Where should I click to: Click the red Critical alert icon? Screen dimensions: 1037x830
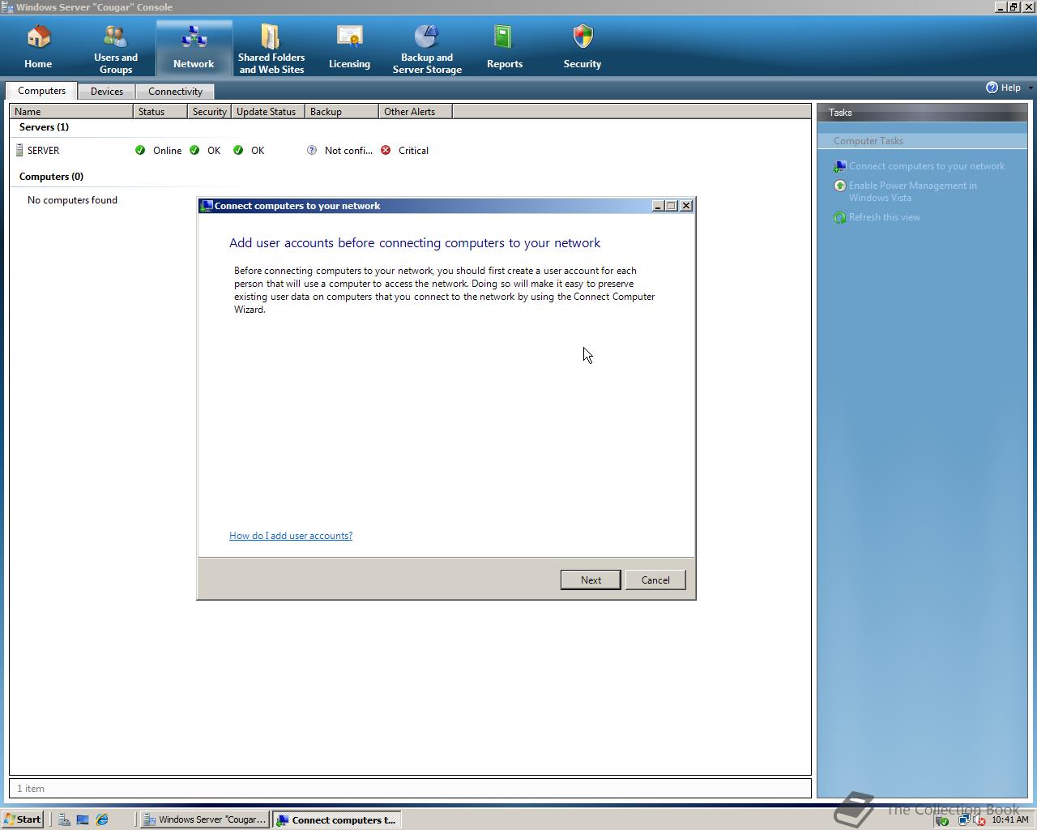386,150
